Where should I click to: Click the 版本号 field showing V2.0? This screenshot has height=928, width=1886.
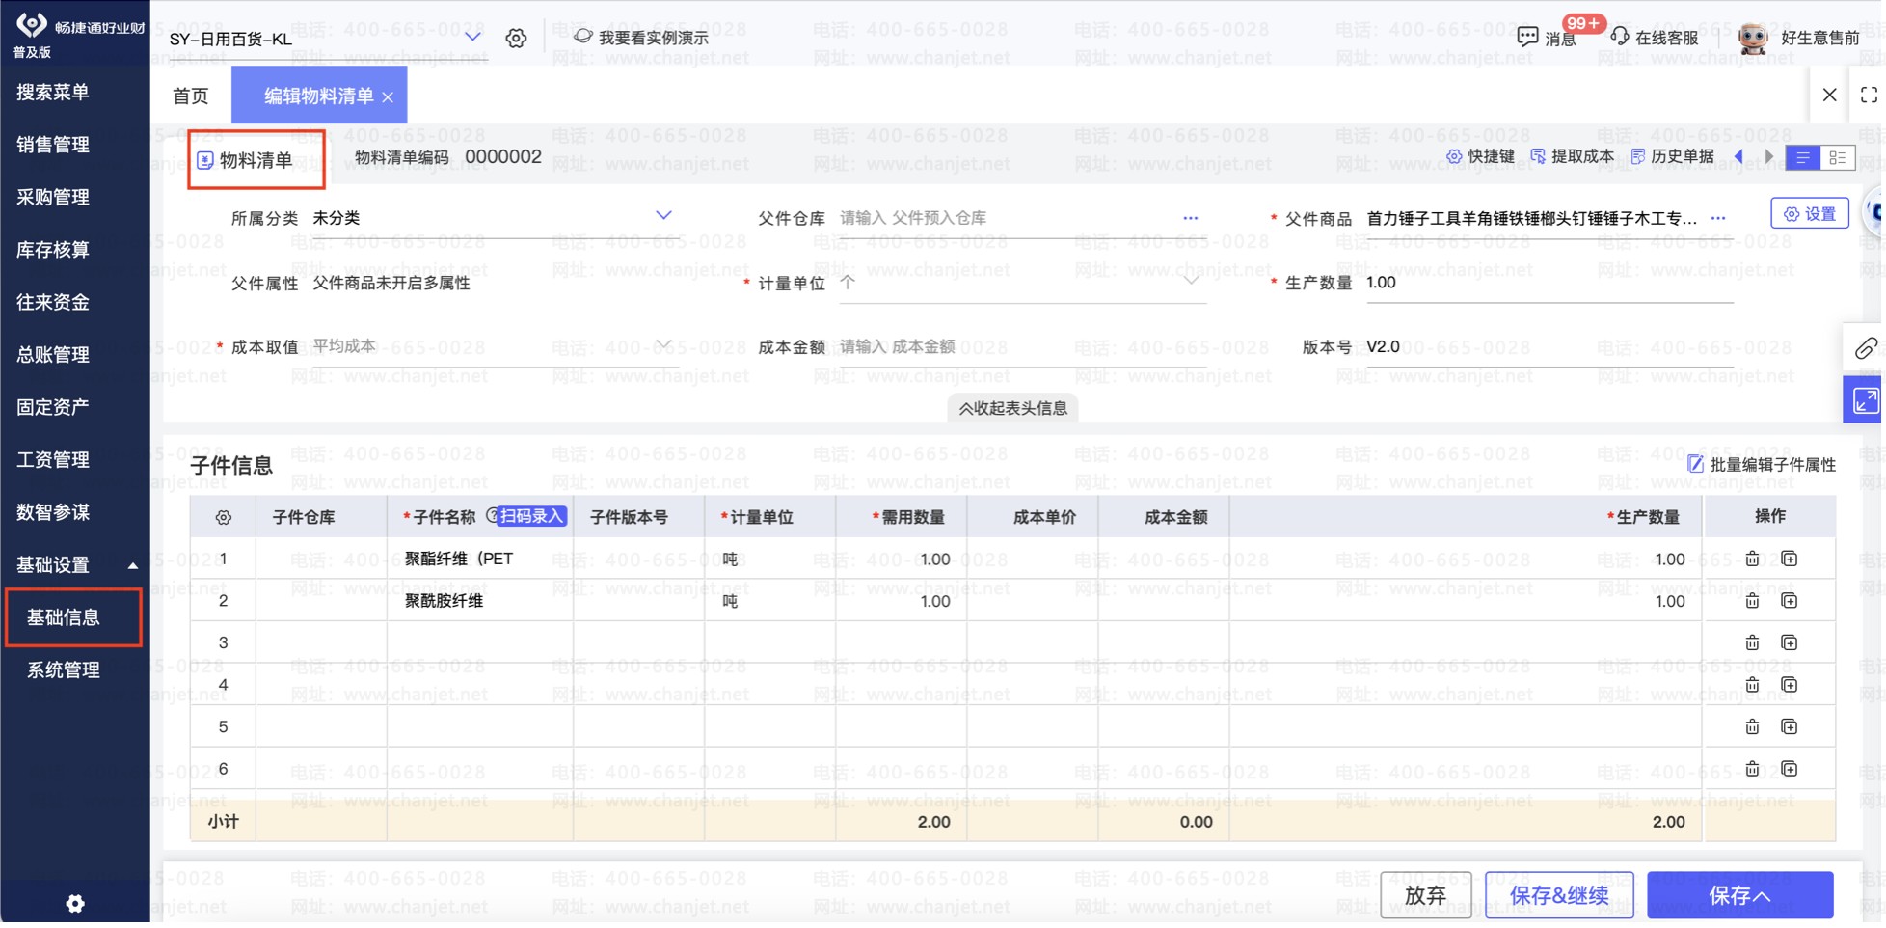[x=1549, y=346]
